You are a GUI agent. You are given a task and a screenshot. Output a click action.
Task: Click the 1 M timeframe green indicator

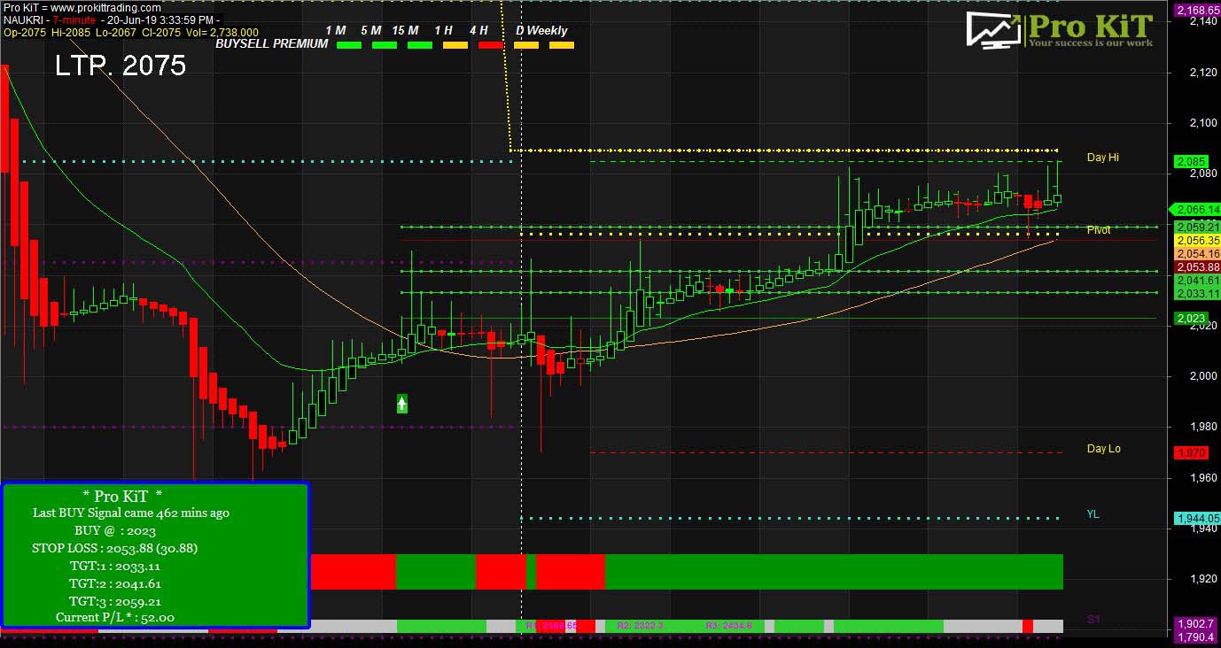tap(348, 44)
